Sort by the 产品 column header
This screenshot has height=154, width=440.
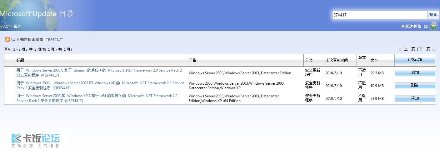192,60
